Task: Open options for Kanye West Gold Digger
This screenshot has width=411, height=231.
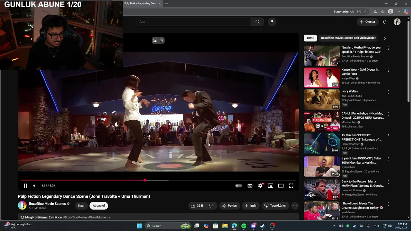Action: [x=388, y=70]
